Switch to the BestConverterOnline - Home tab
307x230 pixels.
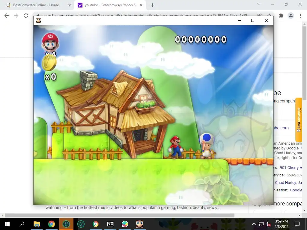(36, 5)
